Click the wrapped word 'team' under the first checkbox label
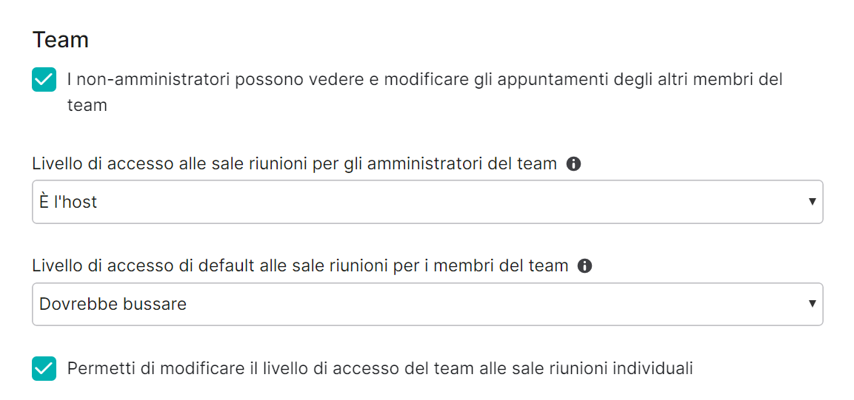854x400 pixels. pyautogui.click(x=87, y=106)
